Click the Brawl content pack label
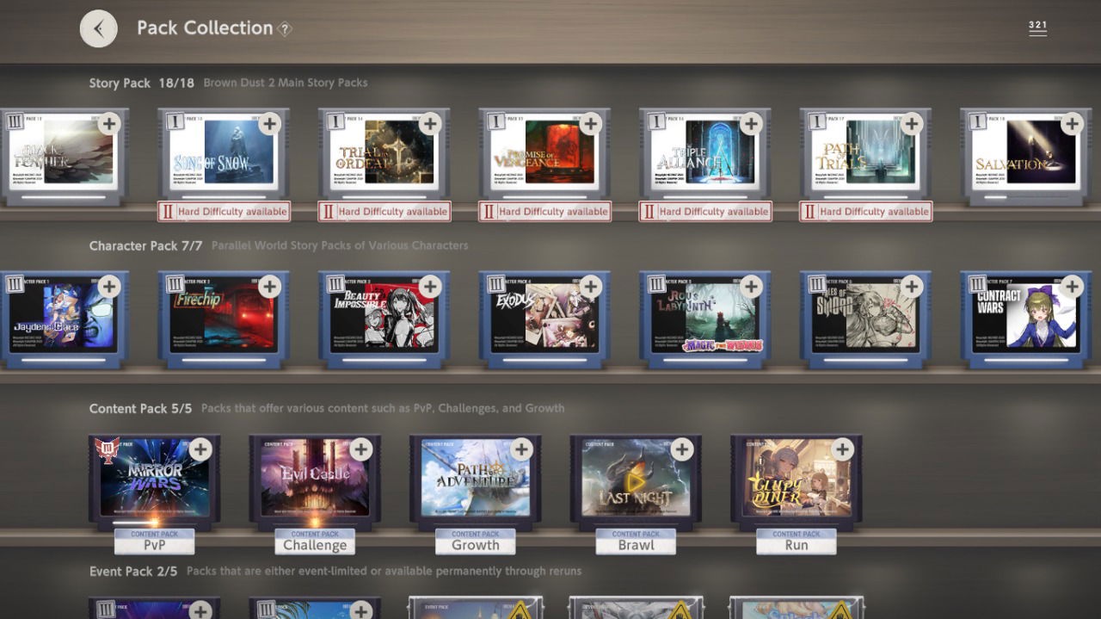The width and height of the screenshot is (1101, 619). tap(637, 542)
